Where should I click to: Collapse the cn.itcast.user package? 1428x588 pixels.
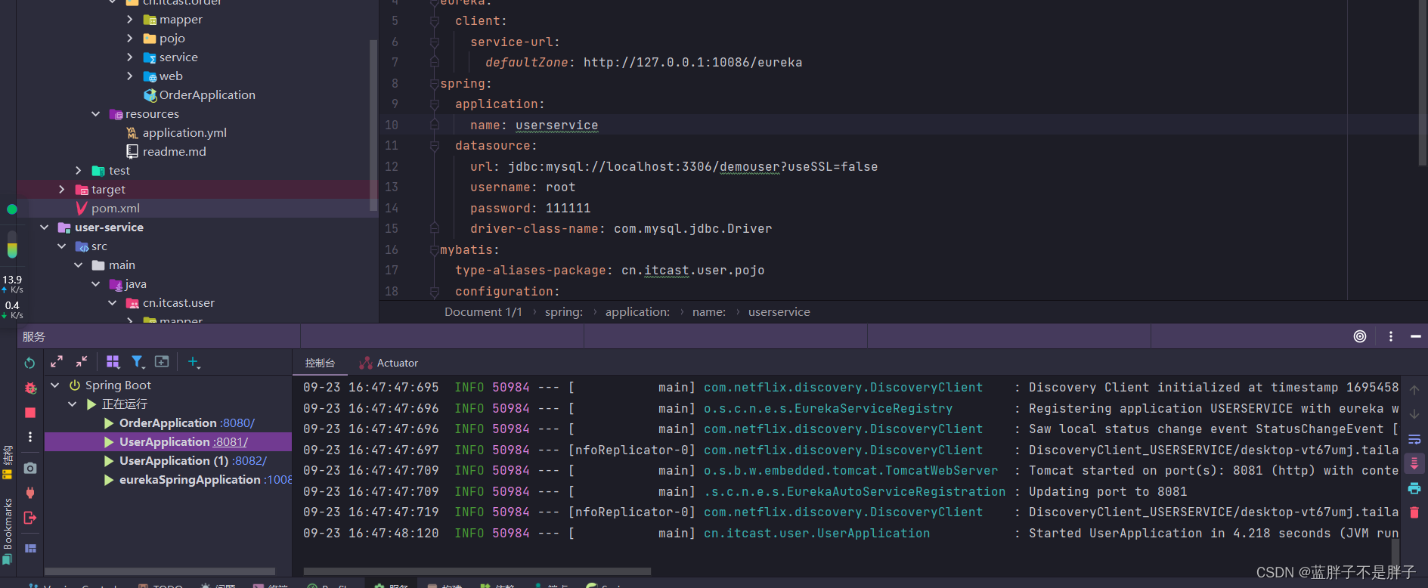point(113,303)
